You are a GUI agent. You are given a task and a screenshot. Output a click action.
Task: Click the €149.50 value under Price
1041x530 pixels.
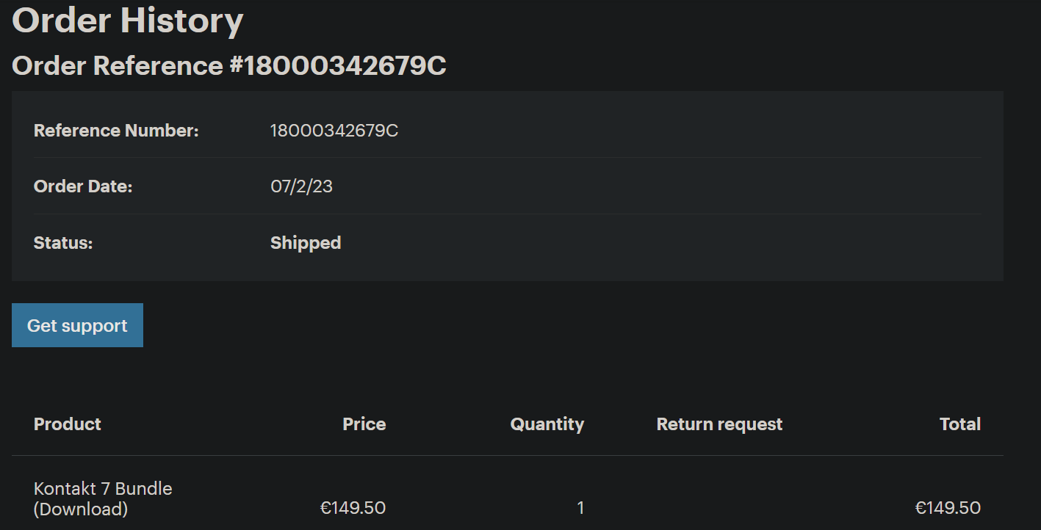353,508
